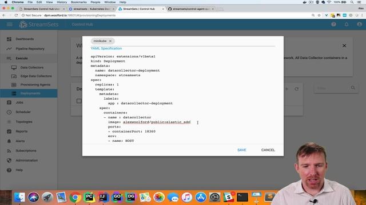This screenshot has width=366, height=205.
Task: Open DataGrip from the dock
Action: coord(131,197)
